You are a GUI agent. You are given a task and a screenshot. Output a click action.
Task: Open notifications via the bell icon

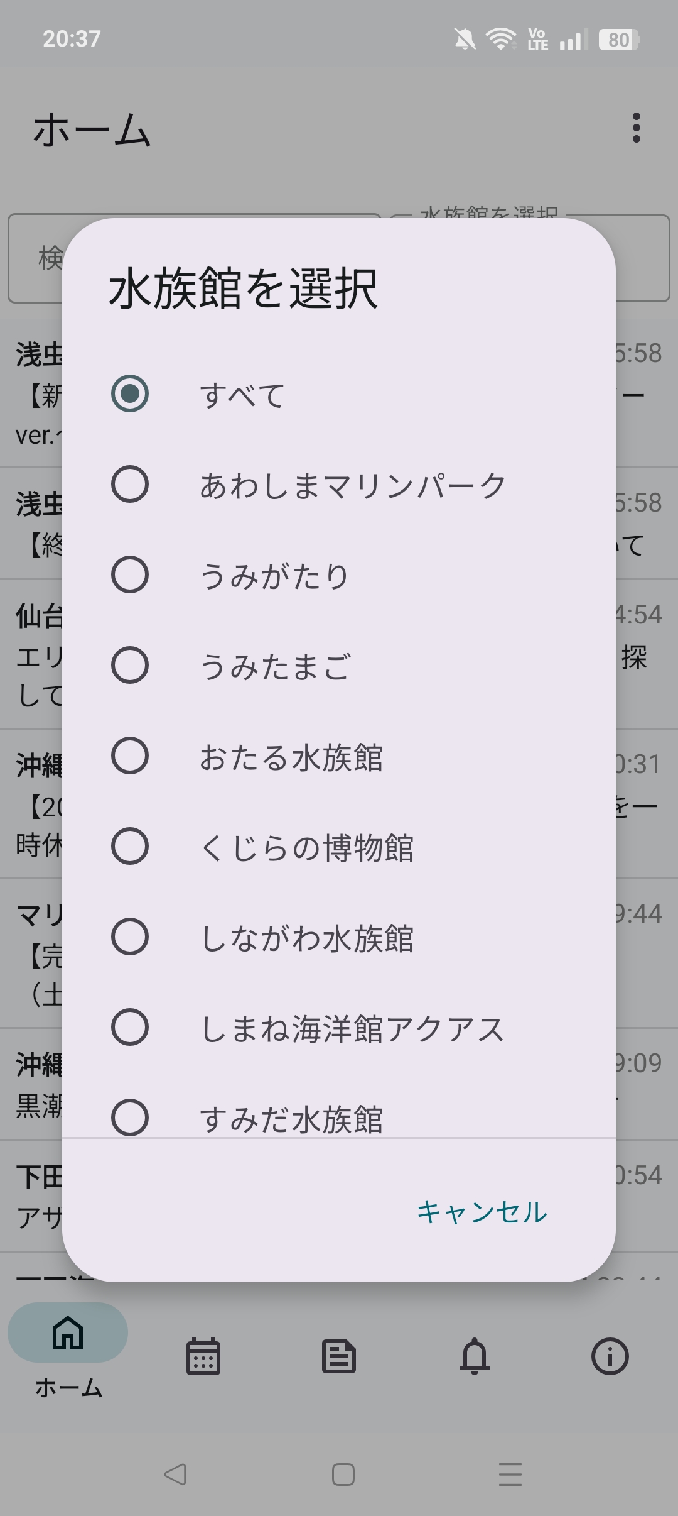475,1356
